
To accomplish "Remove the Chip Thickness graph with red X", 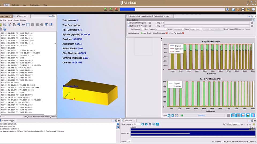I will pos(167,33).
